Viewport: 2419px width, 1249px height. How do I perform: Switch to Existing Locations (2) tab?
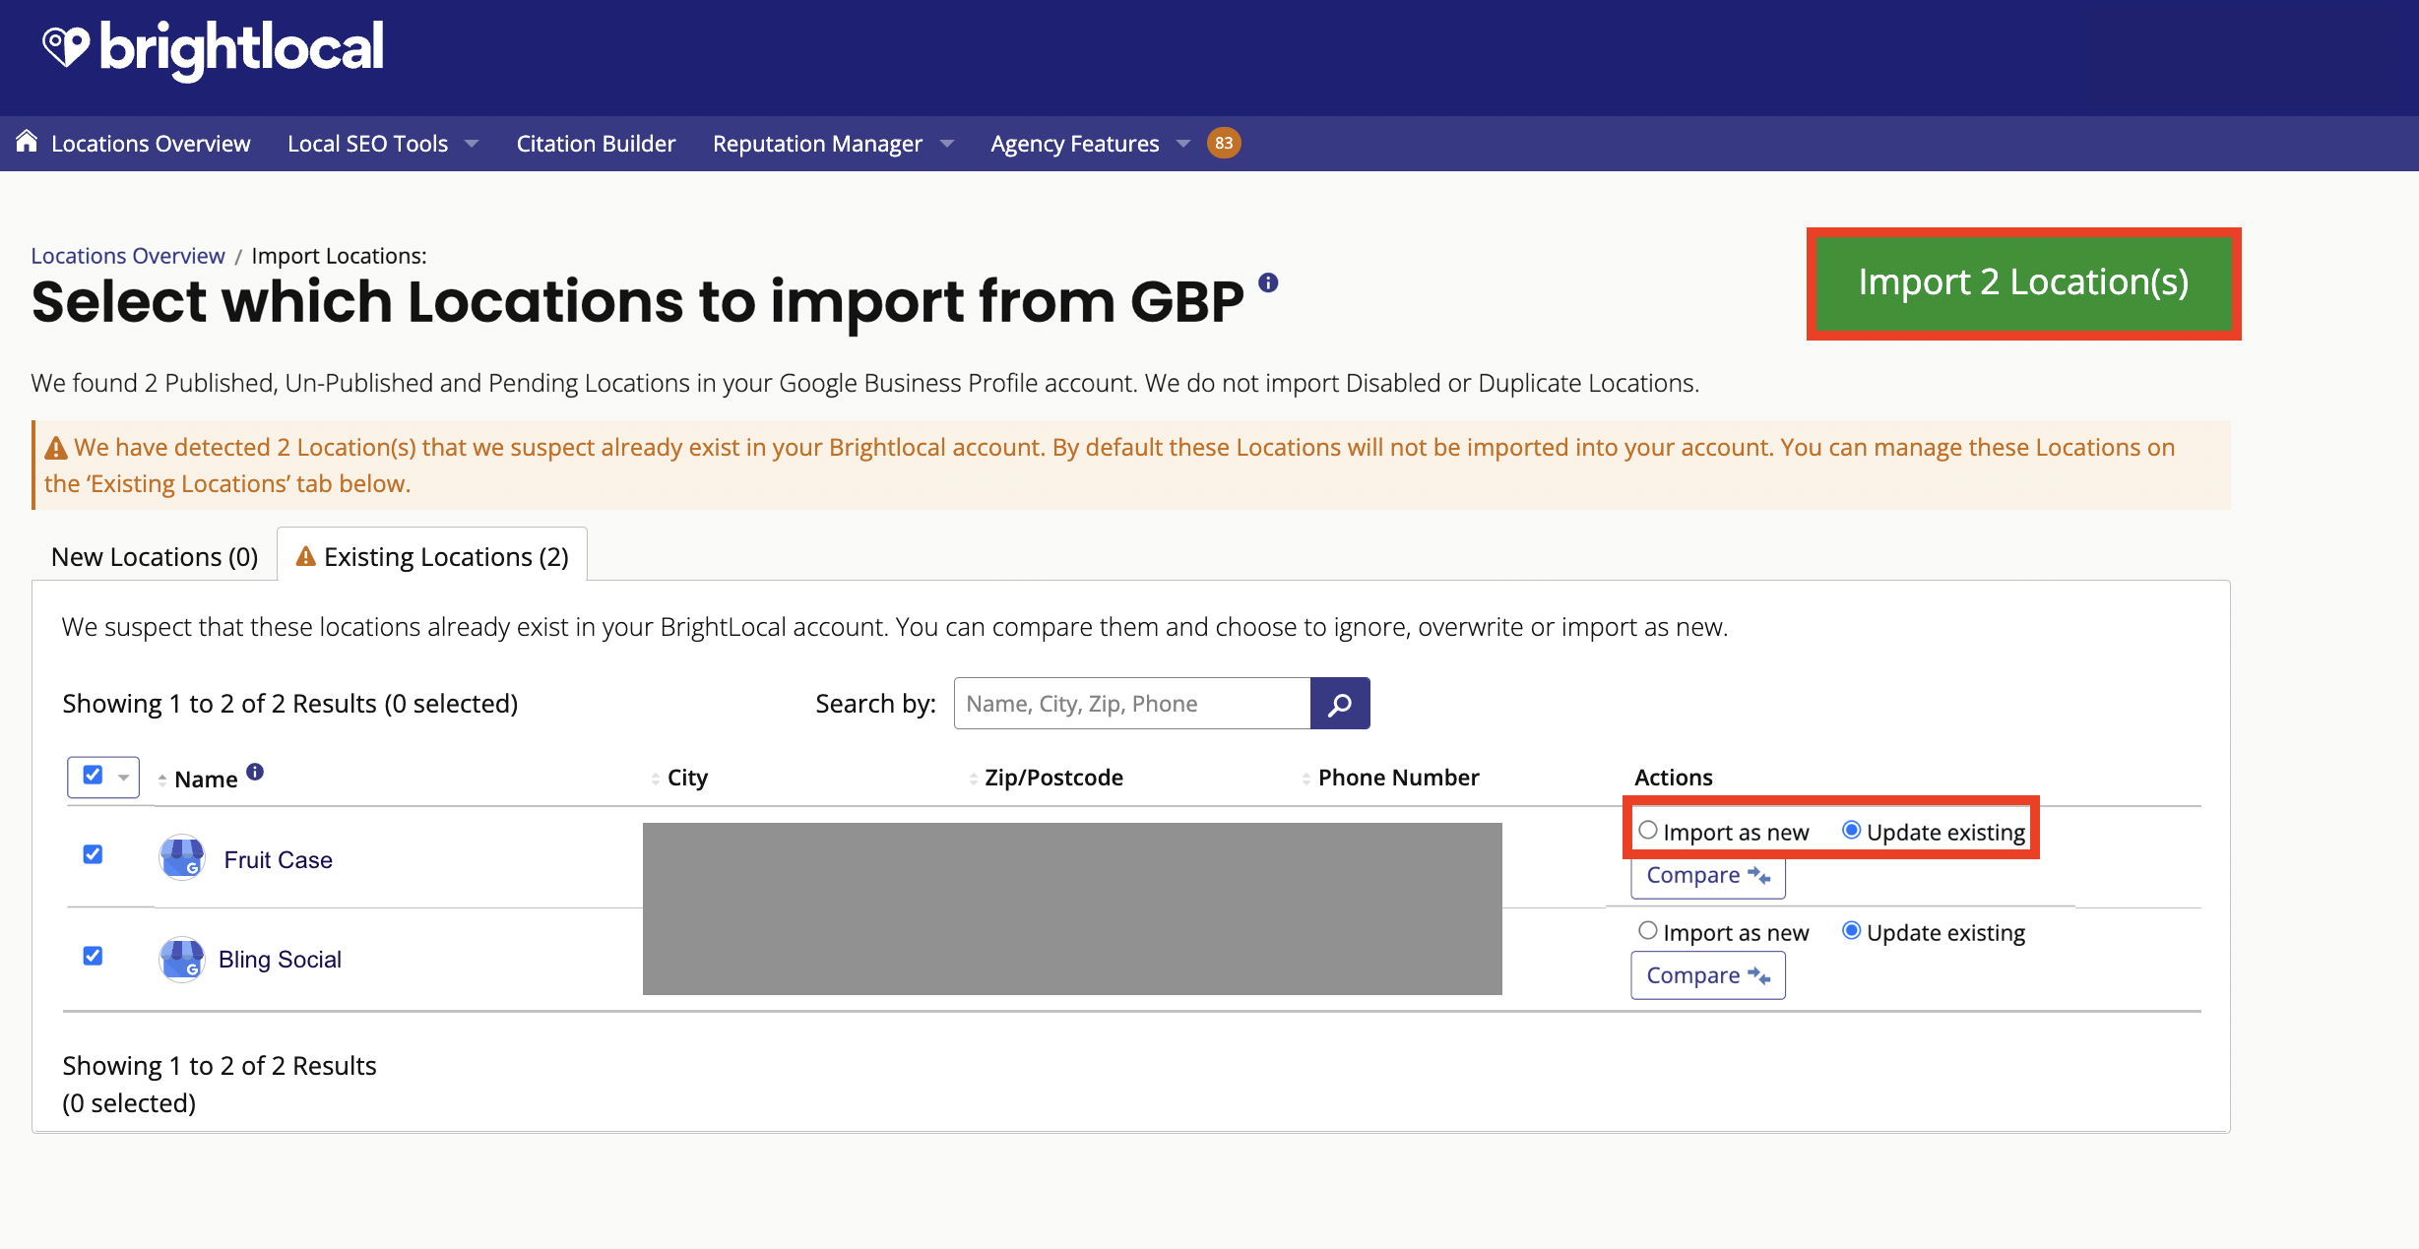pos(432,557)
